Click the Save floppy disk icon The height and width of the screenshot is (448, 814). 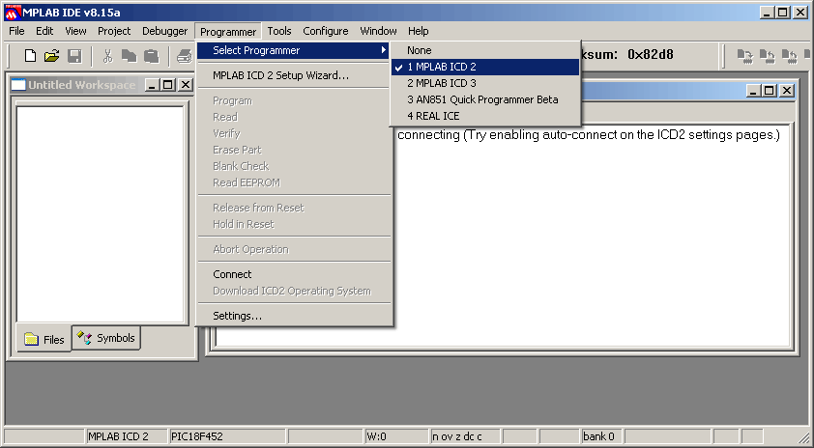(x=74, y=55)
